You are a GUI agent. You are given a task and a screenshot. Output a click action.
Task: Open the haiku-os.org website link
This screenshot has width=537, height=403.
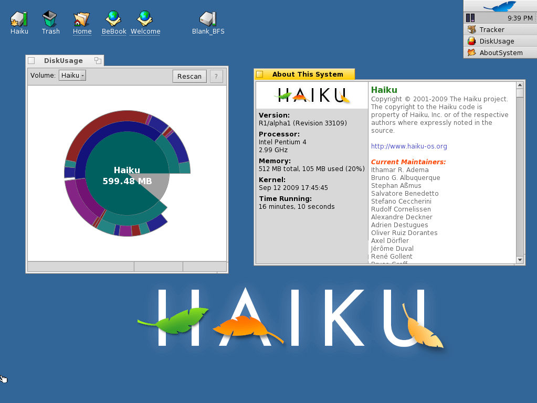(409, 146)
